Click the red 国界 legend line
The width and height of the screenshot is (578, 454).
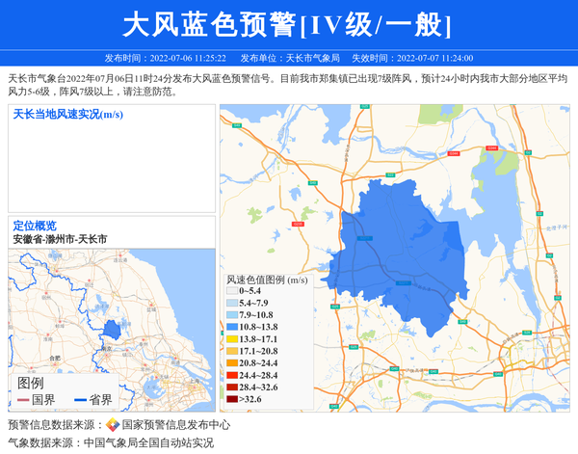click(24, 399)
